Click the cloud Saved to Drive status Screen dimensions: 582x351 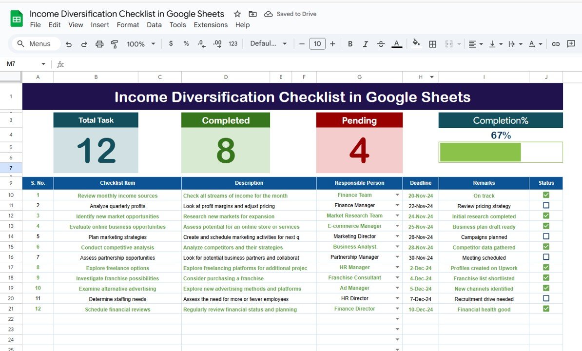(290, 14)
